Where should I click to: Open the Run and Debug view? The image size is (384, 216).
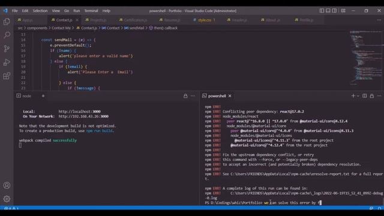[x=7, y=62]
